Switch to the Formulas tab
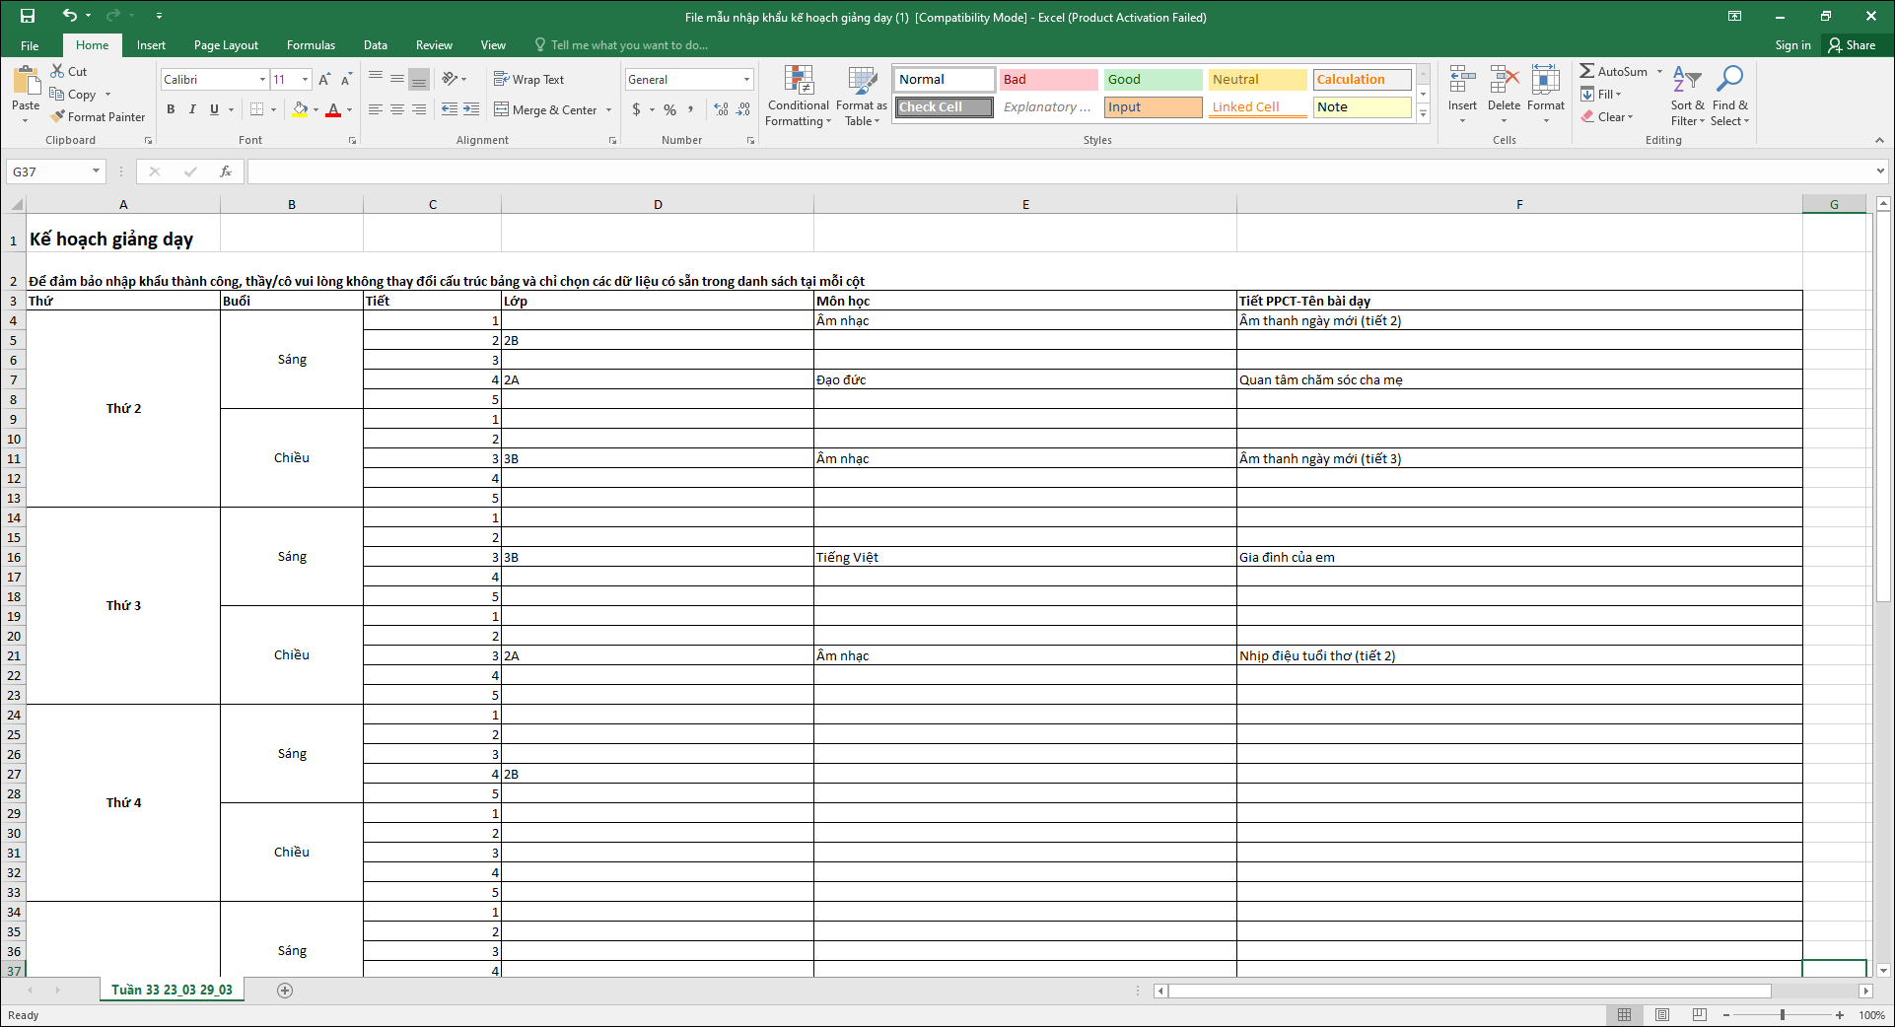Screen dimensions: 1895x1027 coord(311,45)
